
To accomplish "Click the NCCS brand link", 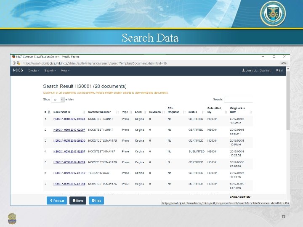I will click(18, 70).
